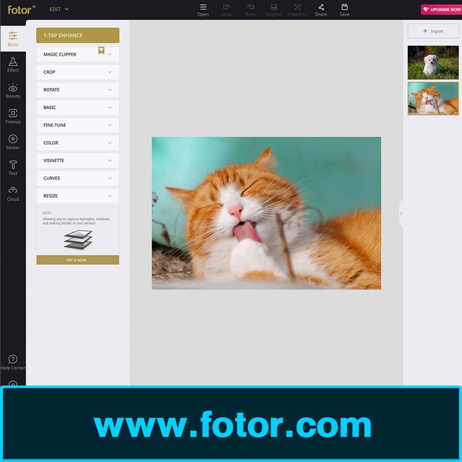Open the Effect panel icon
Image resolution: width=462 pixels, height=462 pixels.
[13, 65]
